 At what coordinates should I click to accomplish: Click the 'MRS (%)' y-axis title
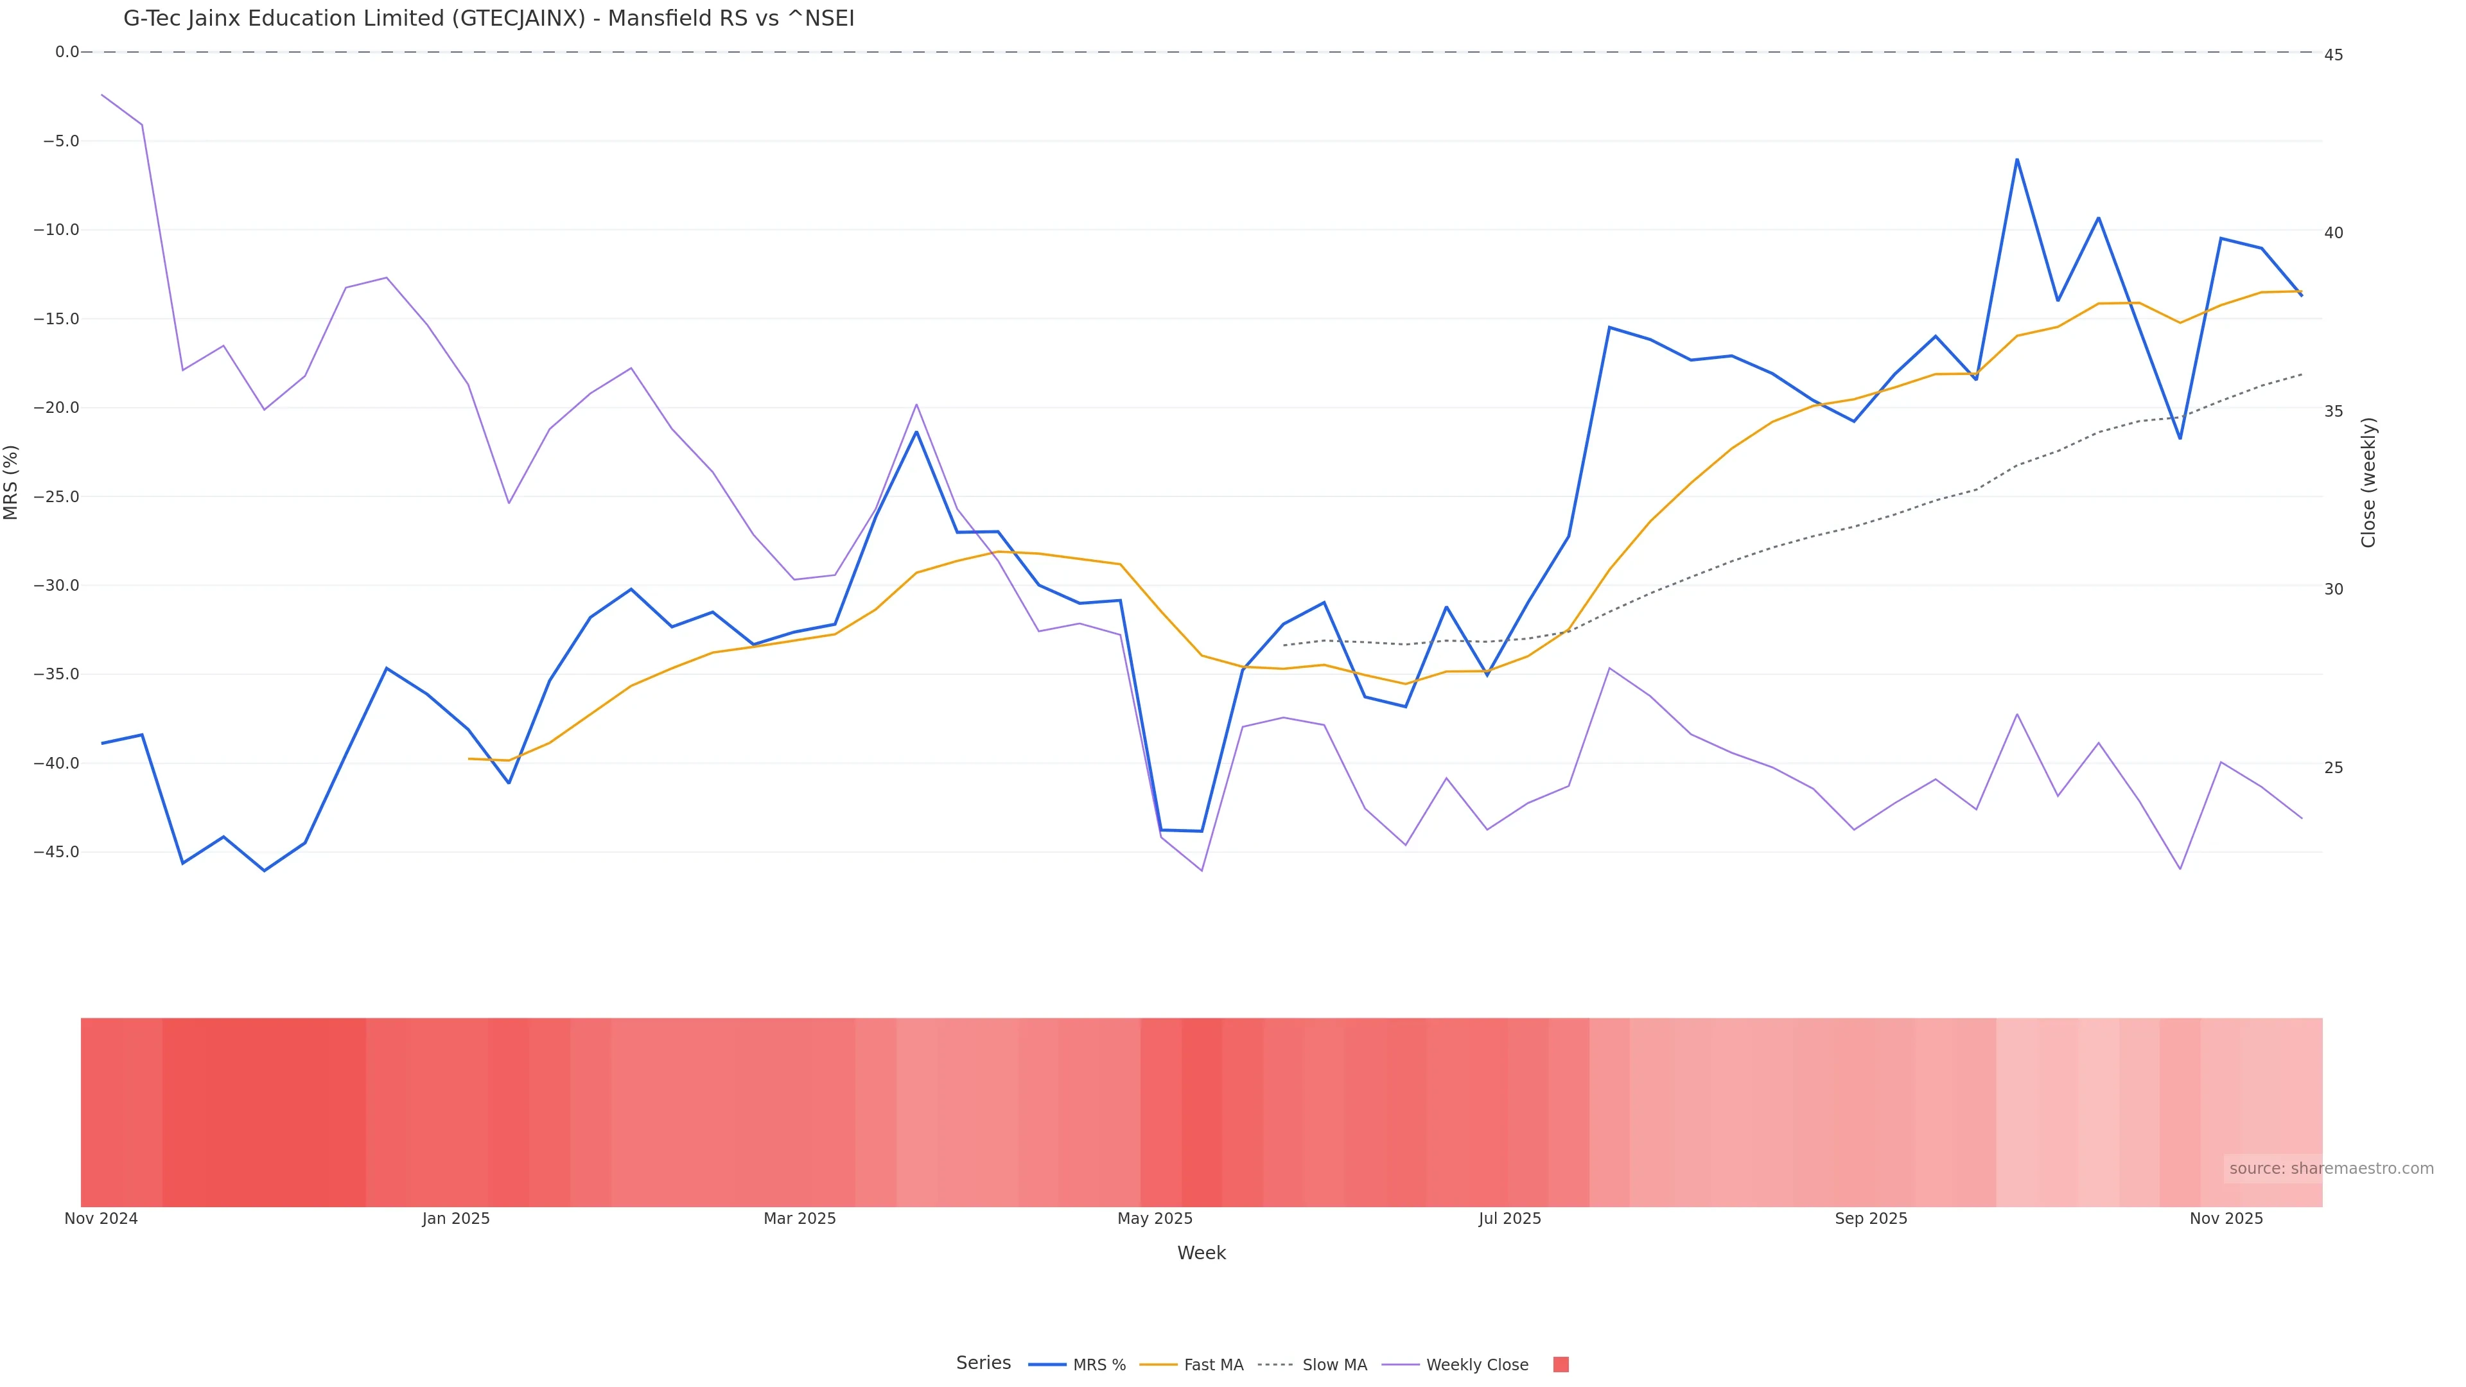(x=12, y=482)
